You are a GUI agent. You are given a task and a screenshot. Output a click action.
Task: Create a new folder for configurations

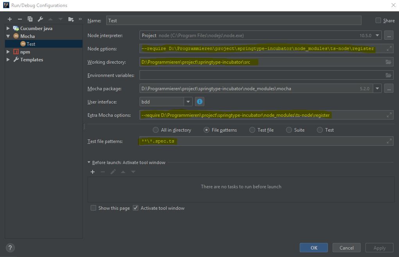click(x=71, y=19)
